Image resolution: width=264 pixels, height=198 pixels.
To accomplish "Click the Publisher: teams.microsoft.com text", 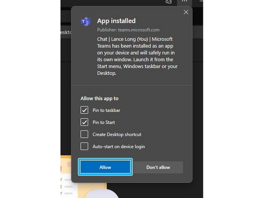I will pyautogui.click(x=128, y=30).
